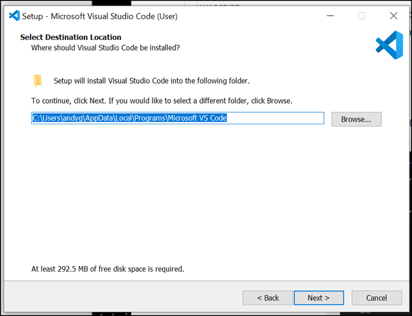
Task: Click the large blue VS Code logo
Action: [389, 45]
